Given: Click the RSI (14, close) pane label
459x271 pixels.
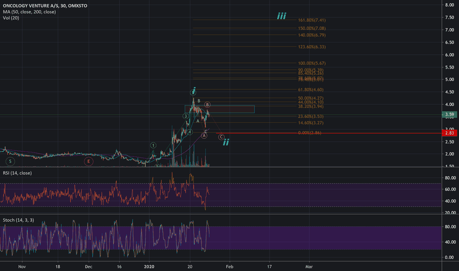Looking at the screenshot, I should pyautogui.click(x=17, y=173).
